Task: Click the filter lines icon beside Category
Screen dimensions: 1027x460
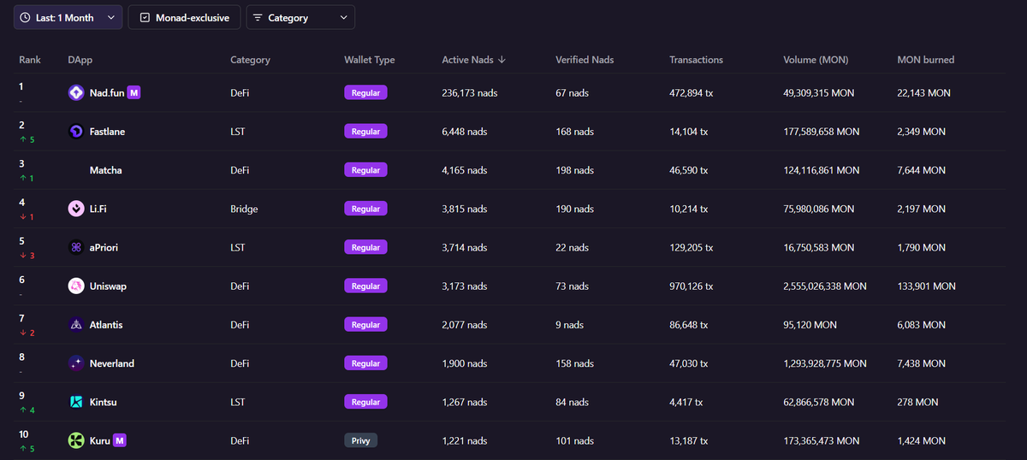Action: point(258,17)
